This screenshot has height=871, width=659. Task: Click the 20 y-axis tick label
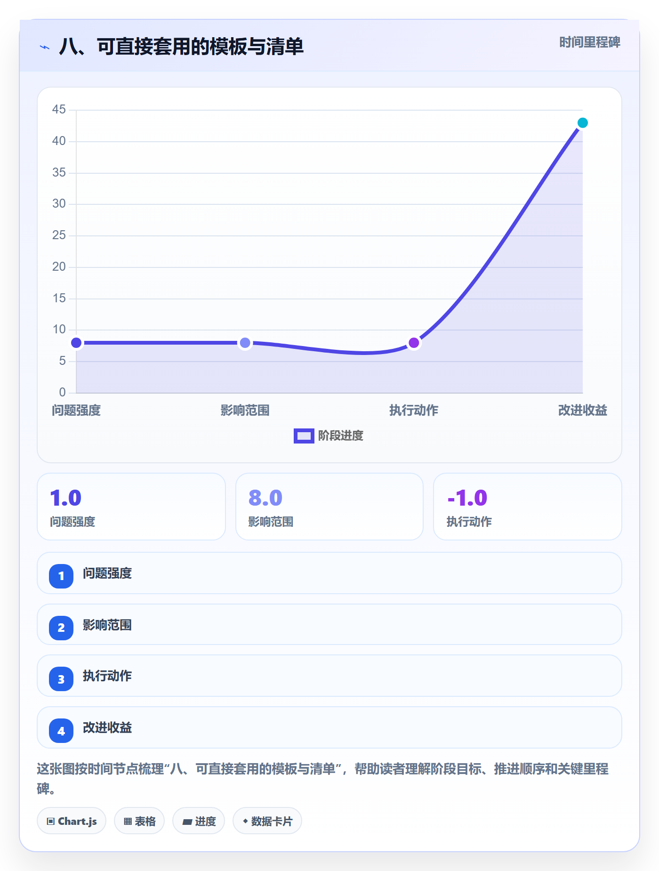click(59, 266)
